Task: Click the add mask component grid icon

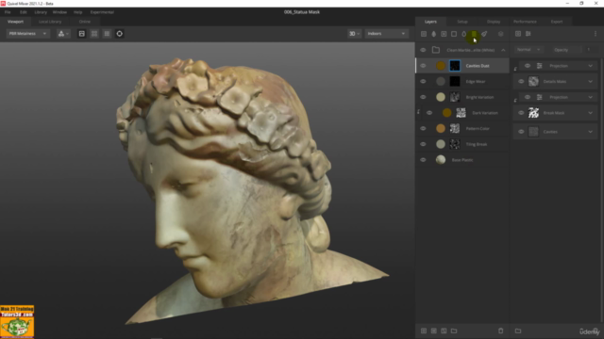Action: (x=518, y=34)
